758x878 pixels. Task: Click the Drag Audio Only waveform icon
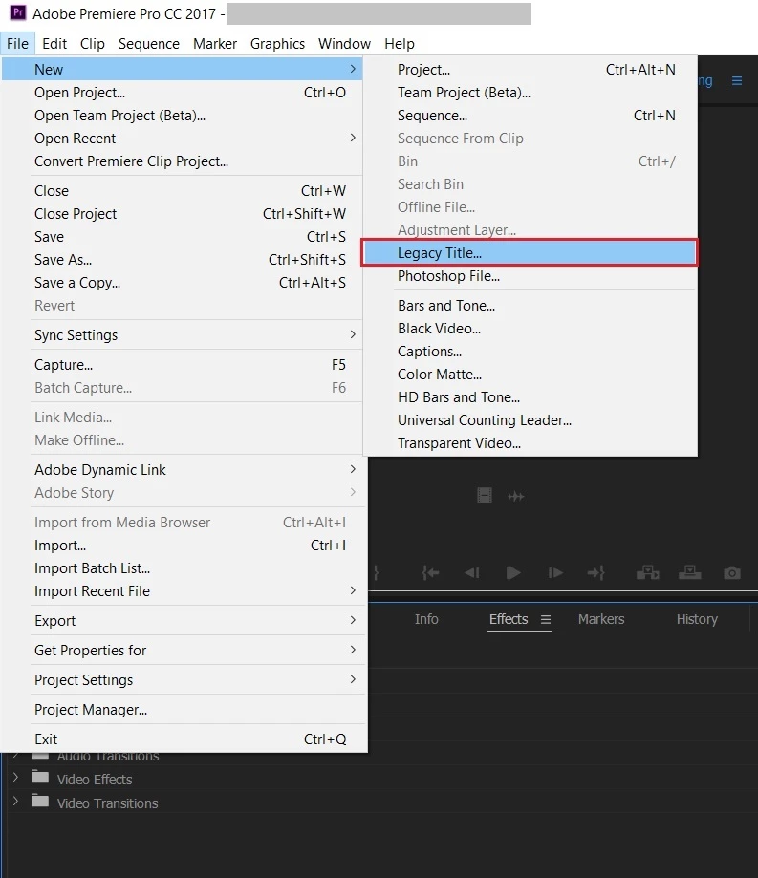click(x=516, y=496)
